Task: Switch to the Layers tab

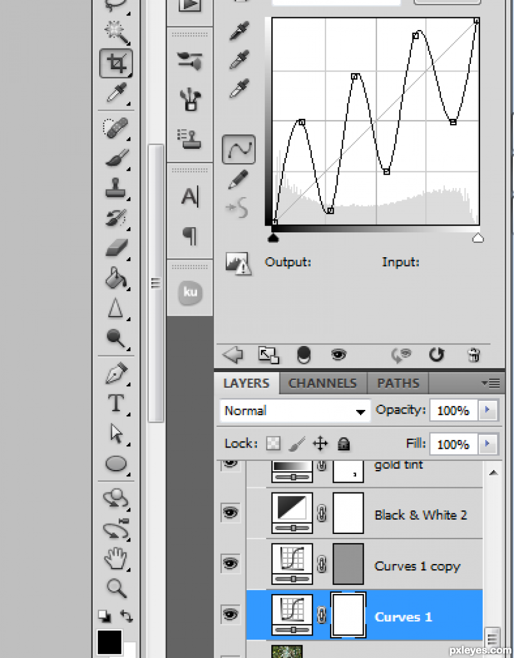Action: click(247, 383)
